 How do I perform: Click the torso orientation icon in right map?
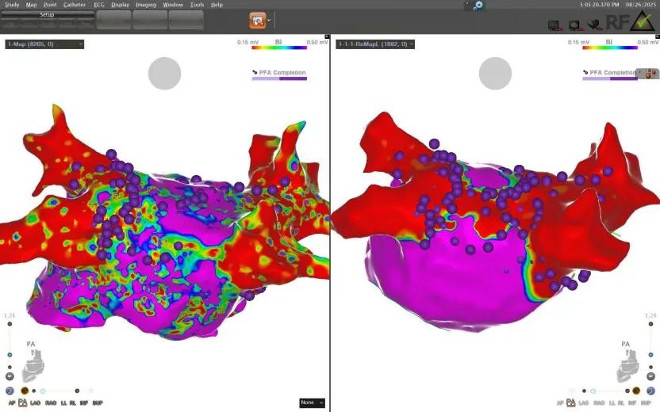point(630,368)
